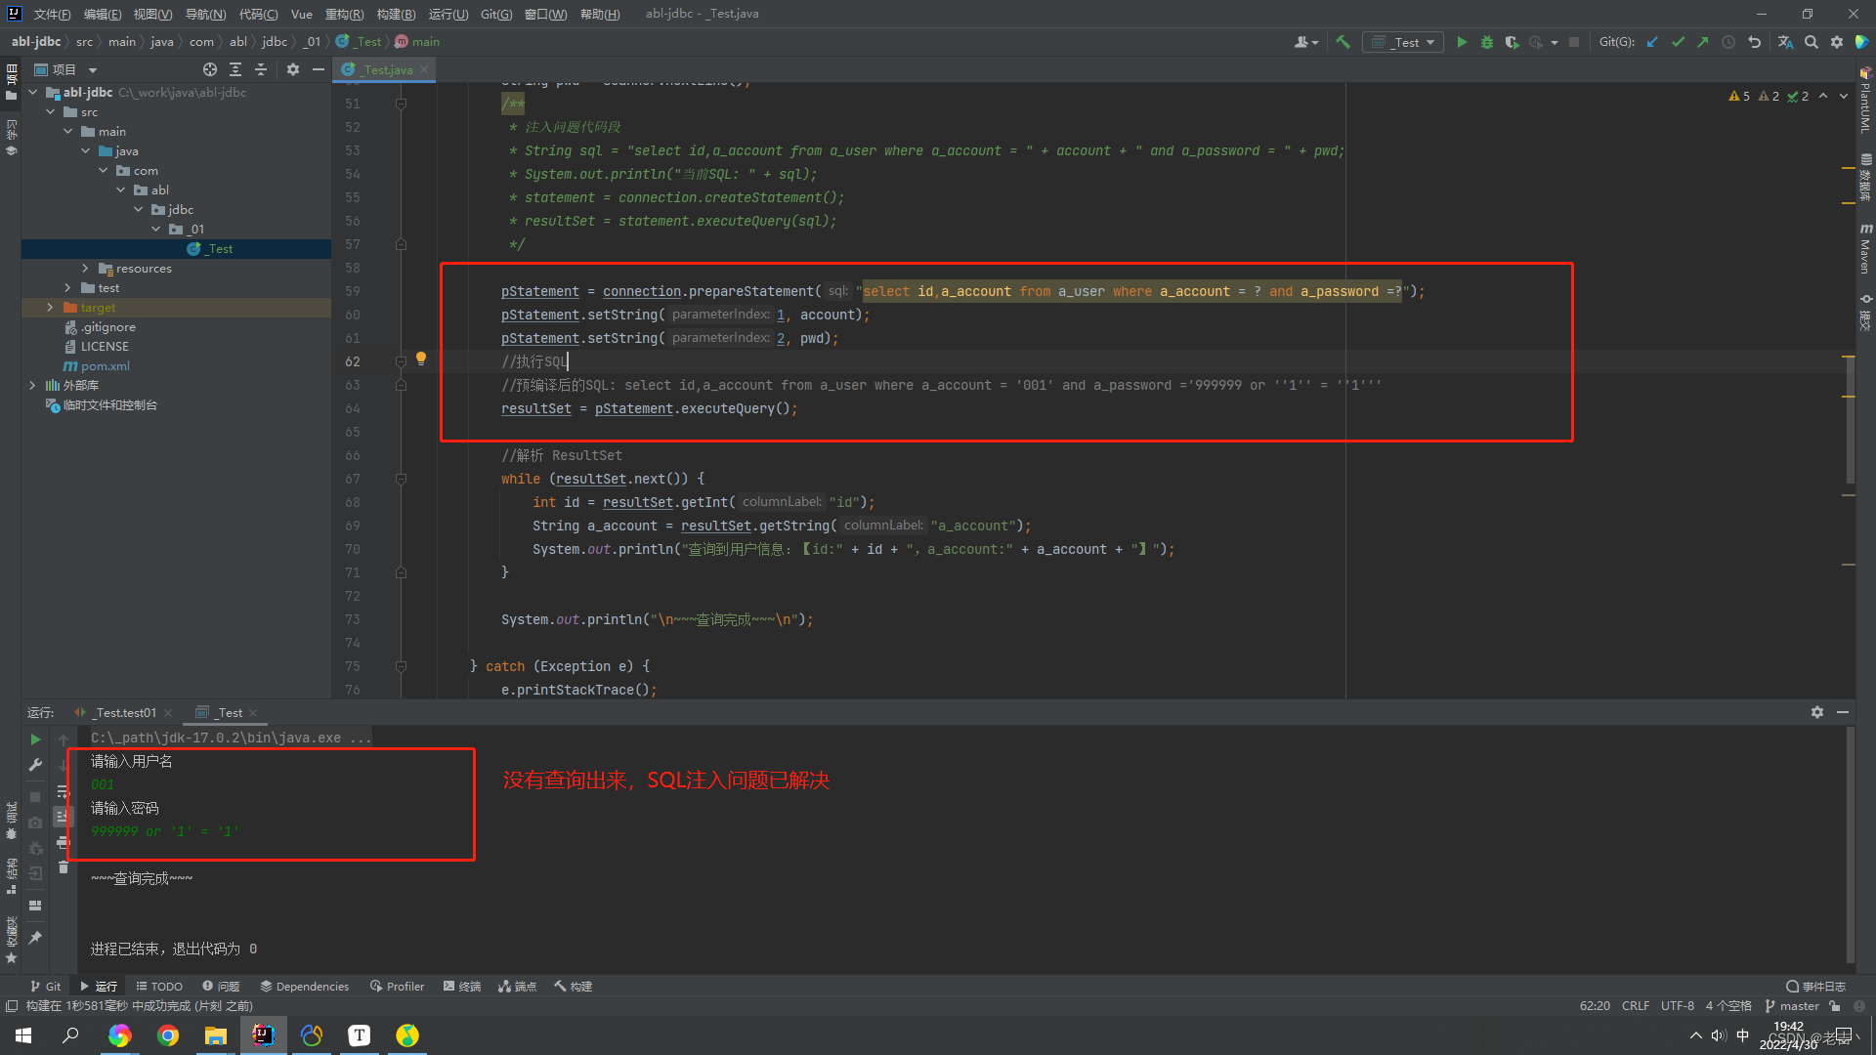1876x1055 pixels.
Task: Click the Git commit checkmark icon
Action: point(1678,42)
